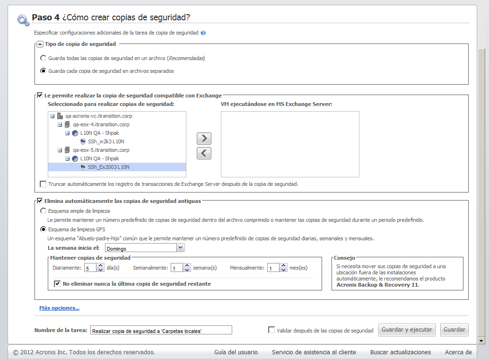Click the L10N QA - Shpak pool icon under qa-esx-5
The height and width of the screenshot is (359, 489).
pos(75,158)
